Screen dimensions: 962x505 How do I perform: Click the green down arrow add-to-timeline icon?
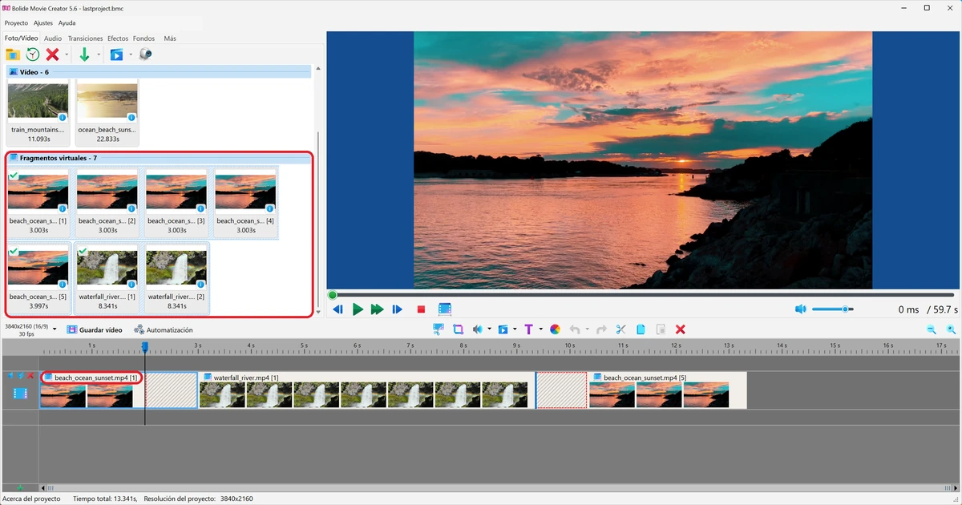click(x=84, y=55)
